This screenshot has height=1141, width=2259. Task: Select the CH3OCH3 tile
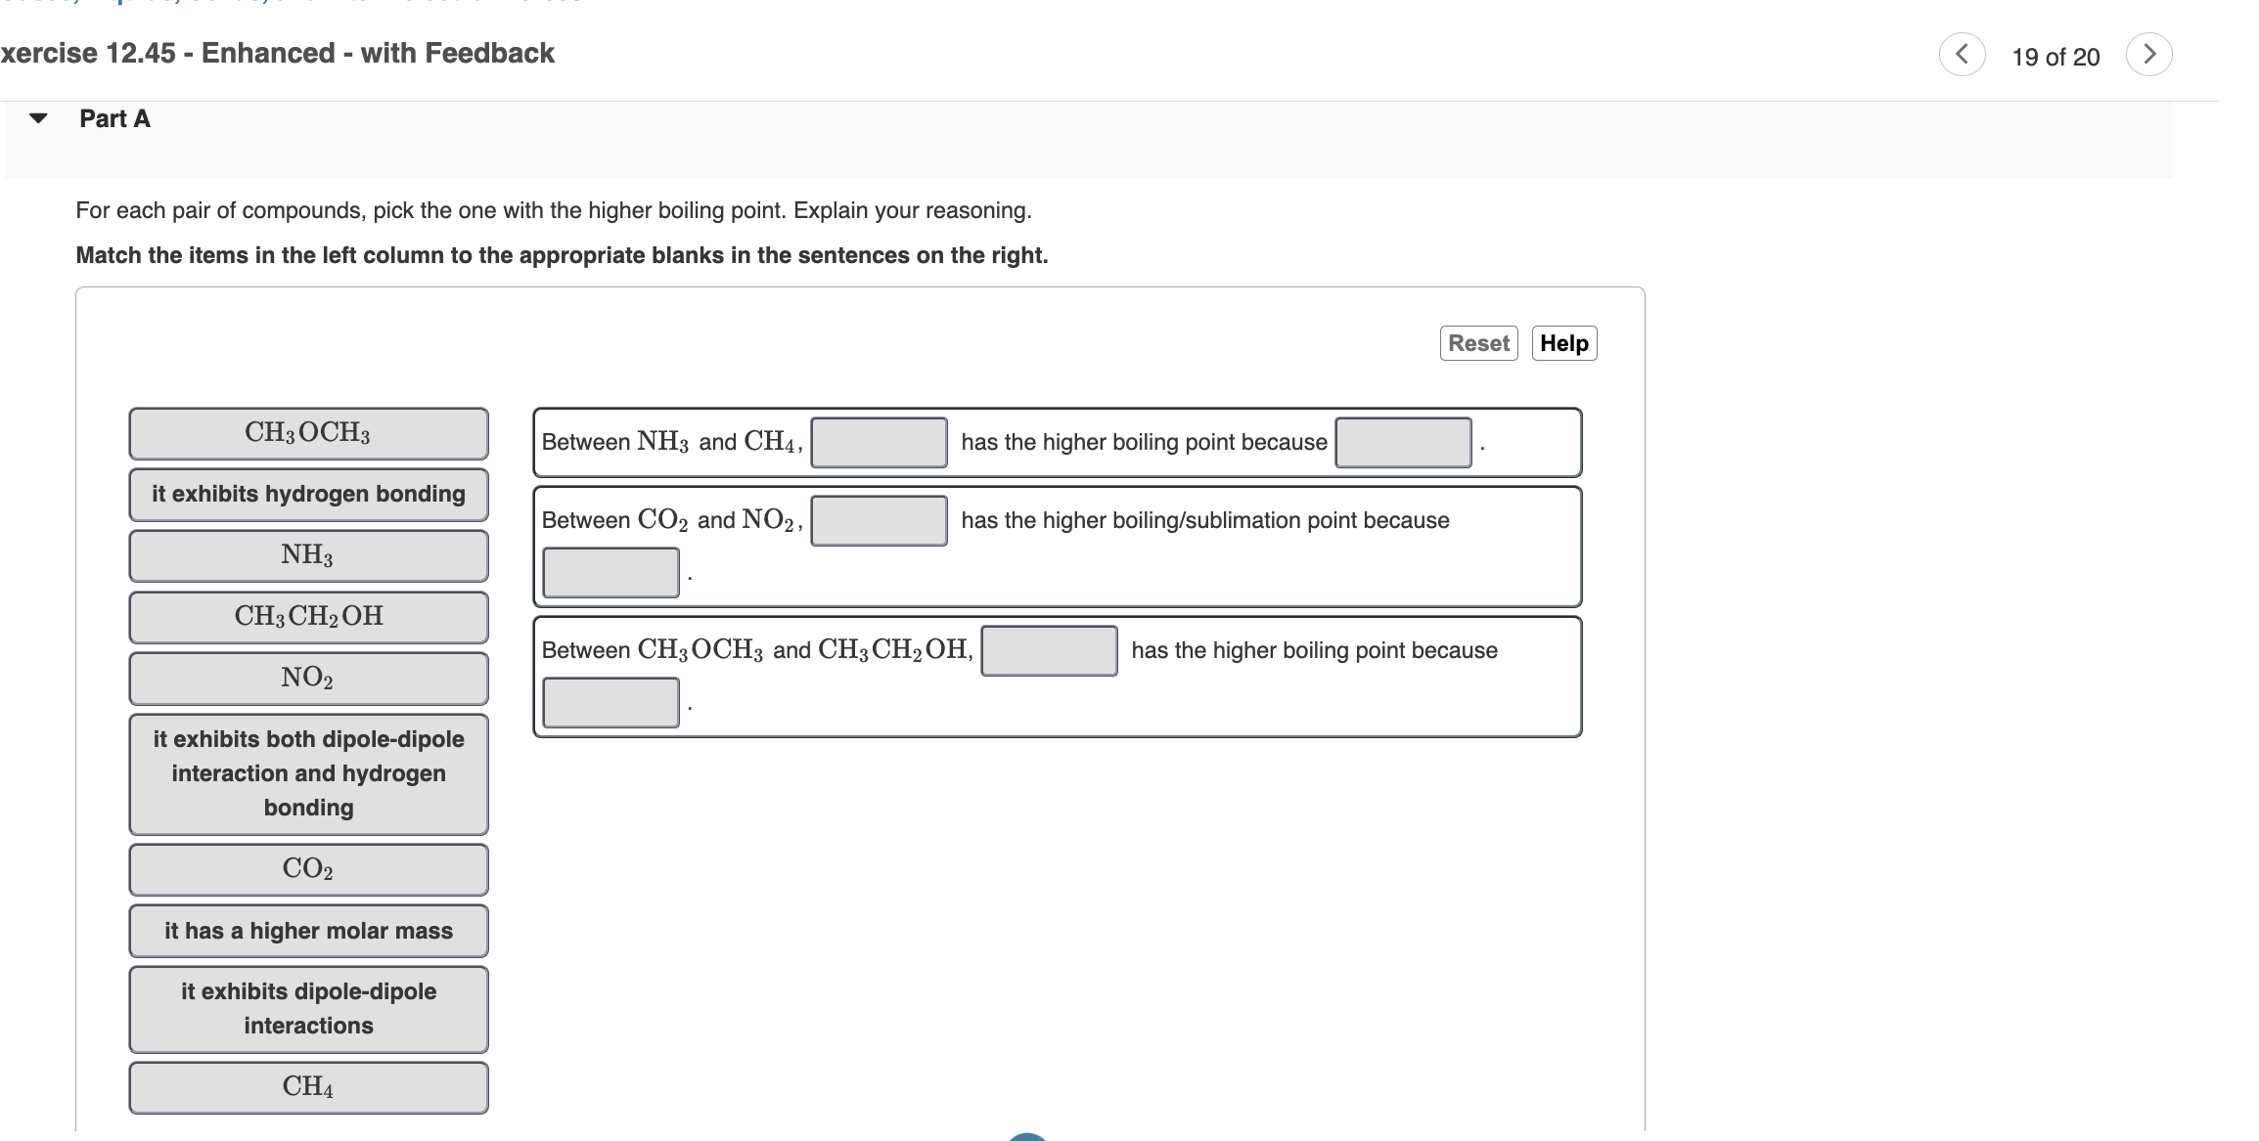(308, 433)
